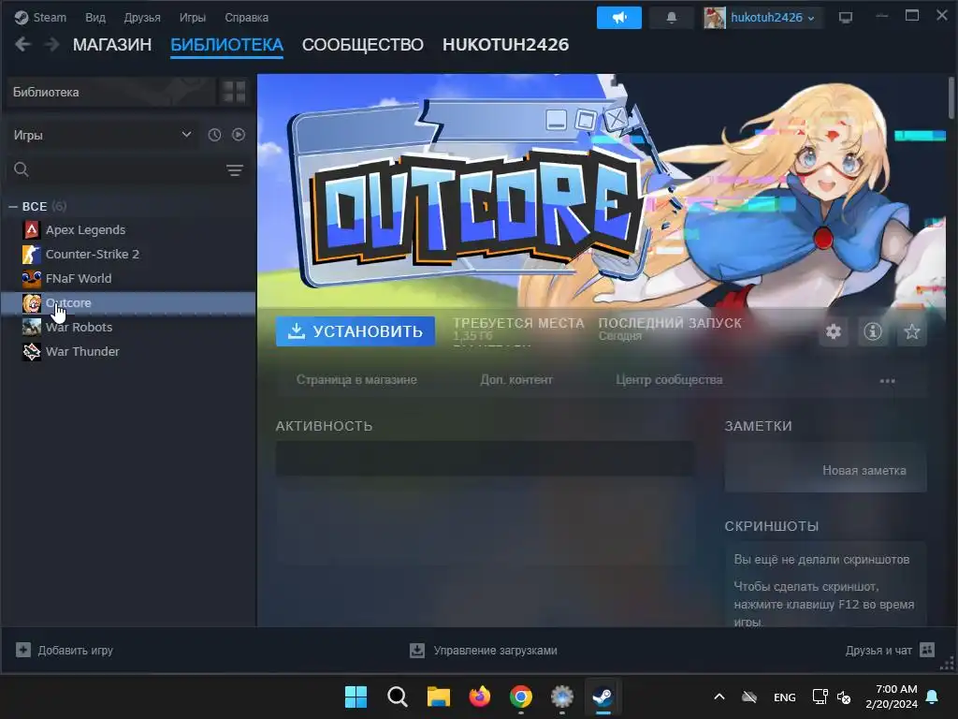Click the Steam logo in the menu bar

pyautogui.click(x=22, y=17)
